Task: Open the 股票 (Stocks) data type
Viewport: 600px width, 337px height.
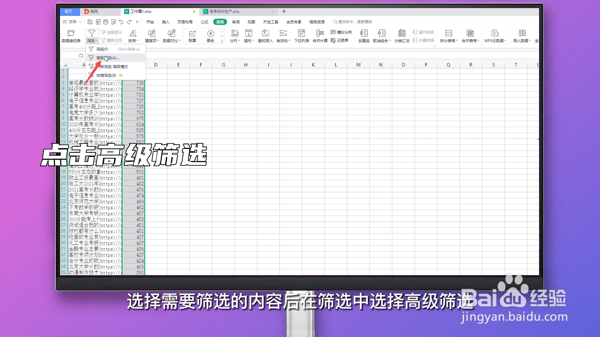Action: coord(192,35)
